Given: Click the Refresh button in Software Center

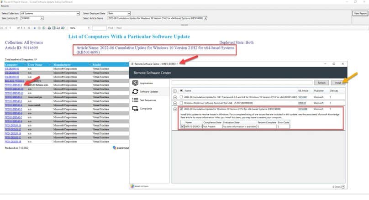Looking at the screenshot, I should 322,83.
